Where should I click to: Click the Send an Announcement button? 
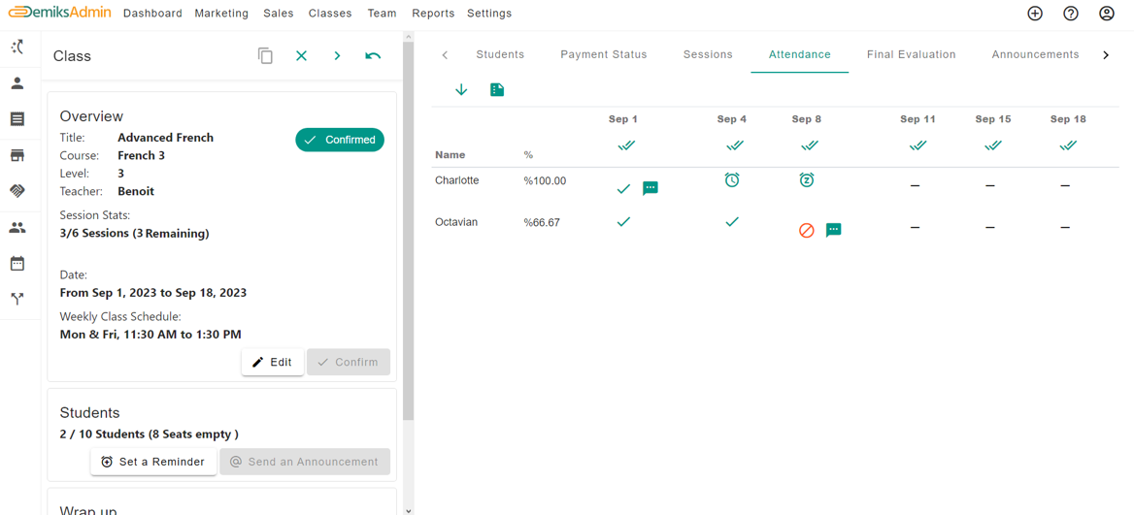[305, 462]
